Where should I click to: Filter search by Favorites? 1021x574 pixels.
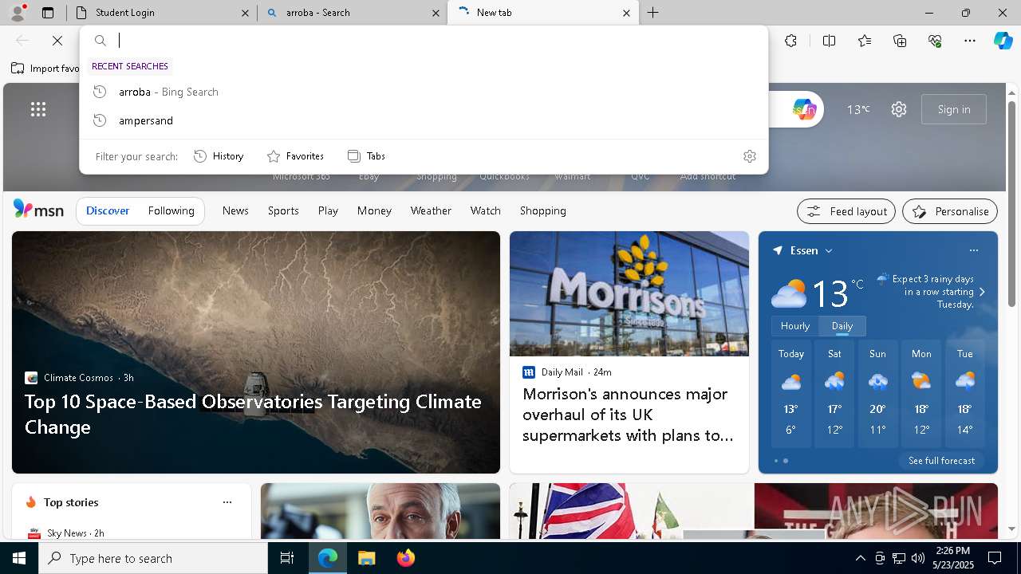295,156
